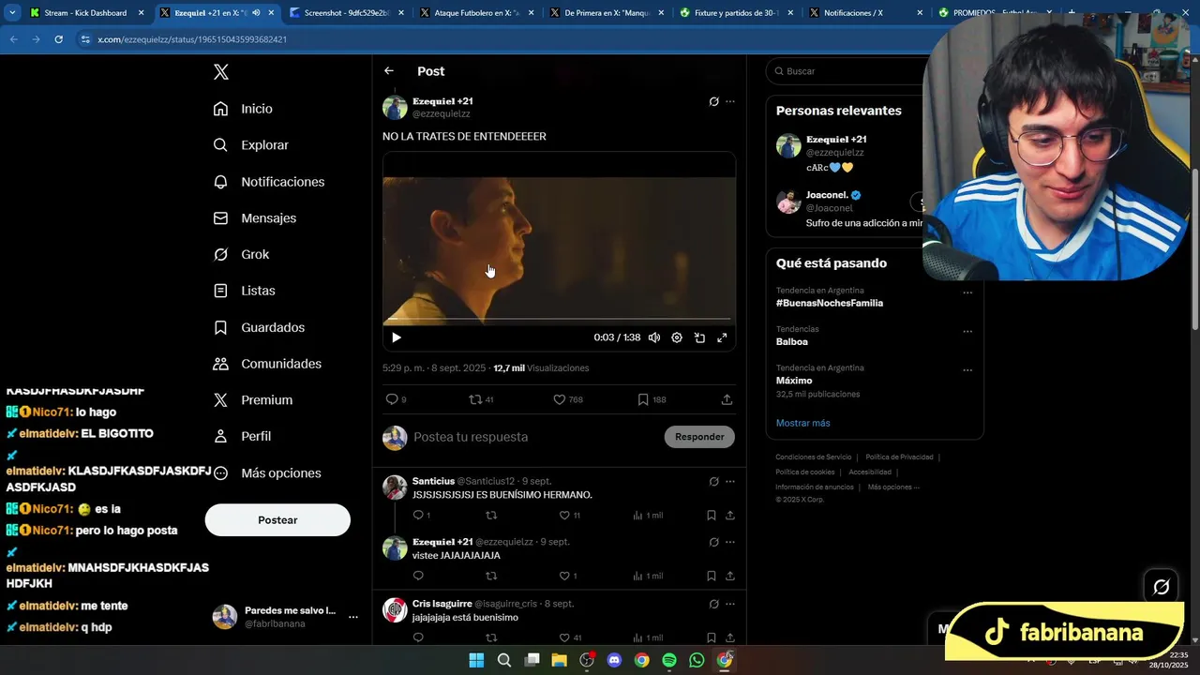This screenshot has height=675, width=1200.
Task: Switch to Fixture y partidos browser tab
Action: tap(736, 13)
